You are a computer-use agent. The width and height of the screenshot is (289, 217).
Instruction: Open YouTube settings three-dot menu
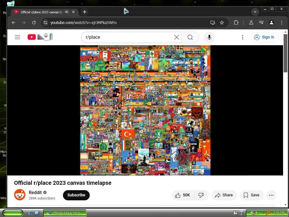pyautogui.click(x=242, y=37)
